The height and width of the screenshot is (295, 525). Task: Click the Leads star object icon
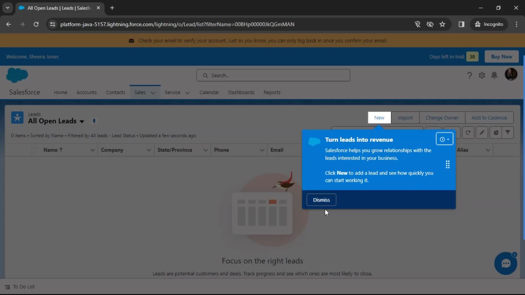tap(17, 118)
